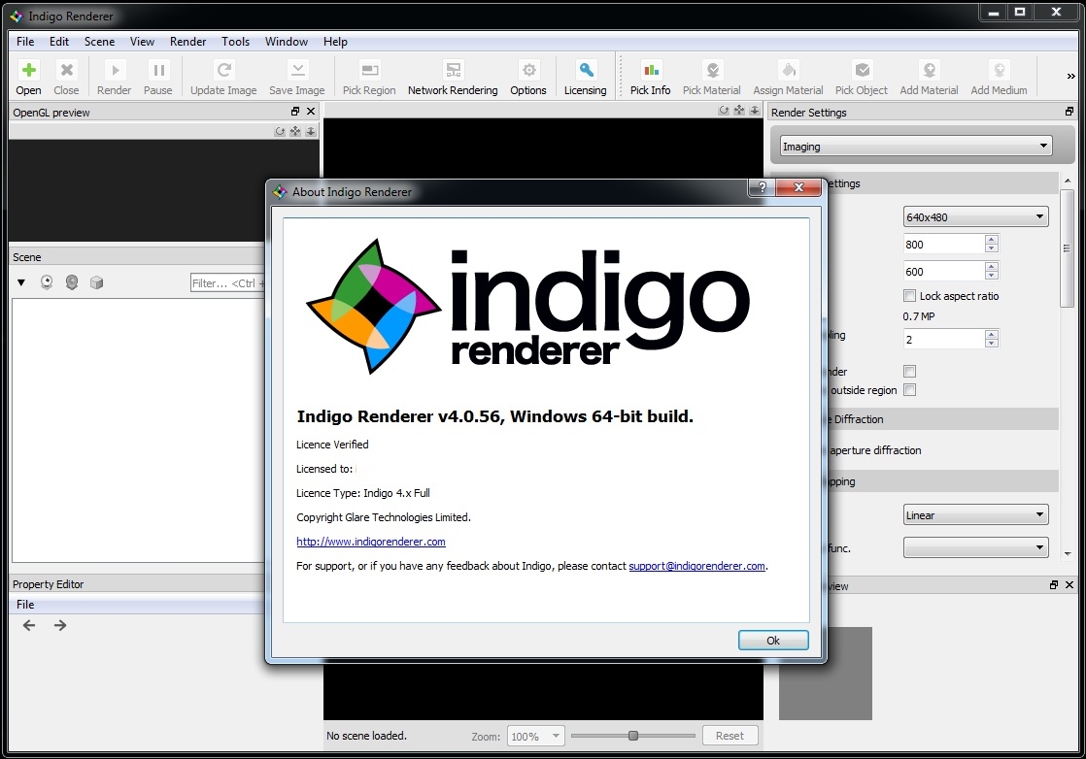Open the View menu
1086x759 pixels.
[x=142, y=42]
